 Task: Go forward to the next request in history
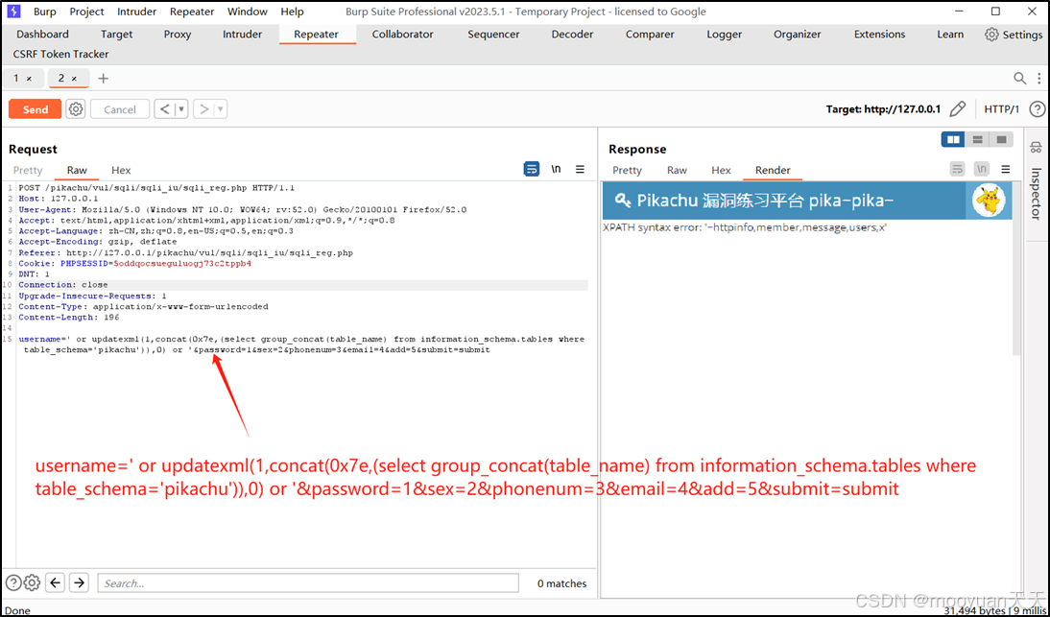click(x=203, y=109)
